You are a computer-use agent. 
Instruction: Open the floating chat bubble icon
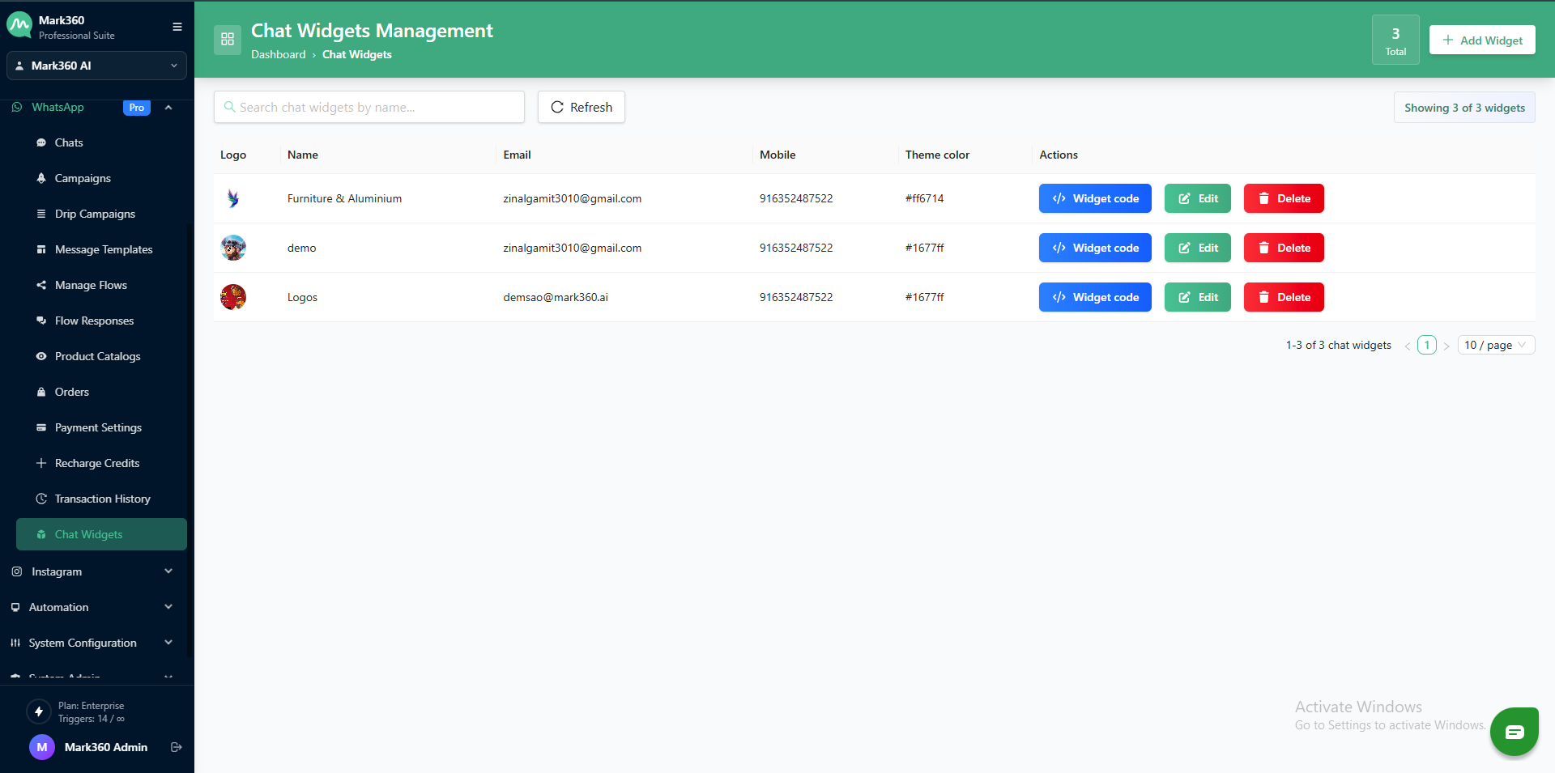point(1514,732)
